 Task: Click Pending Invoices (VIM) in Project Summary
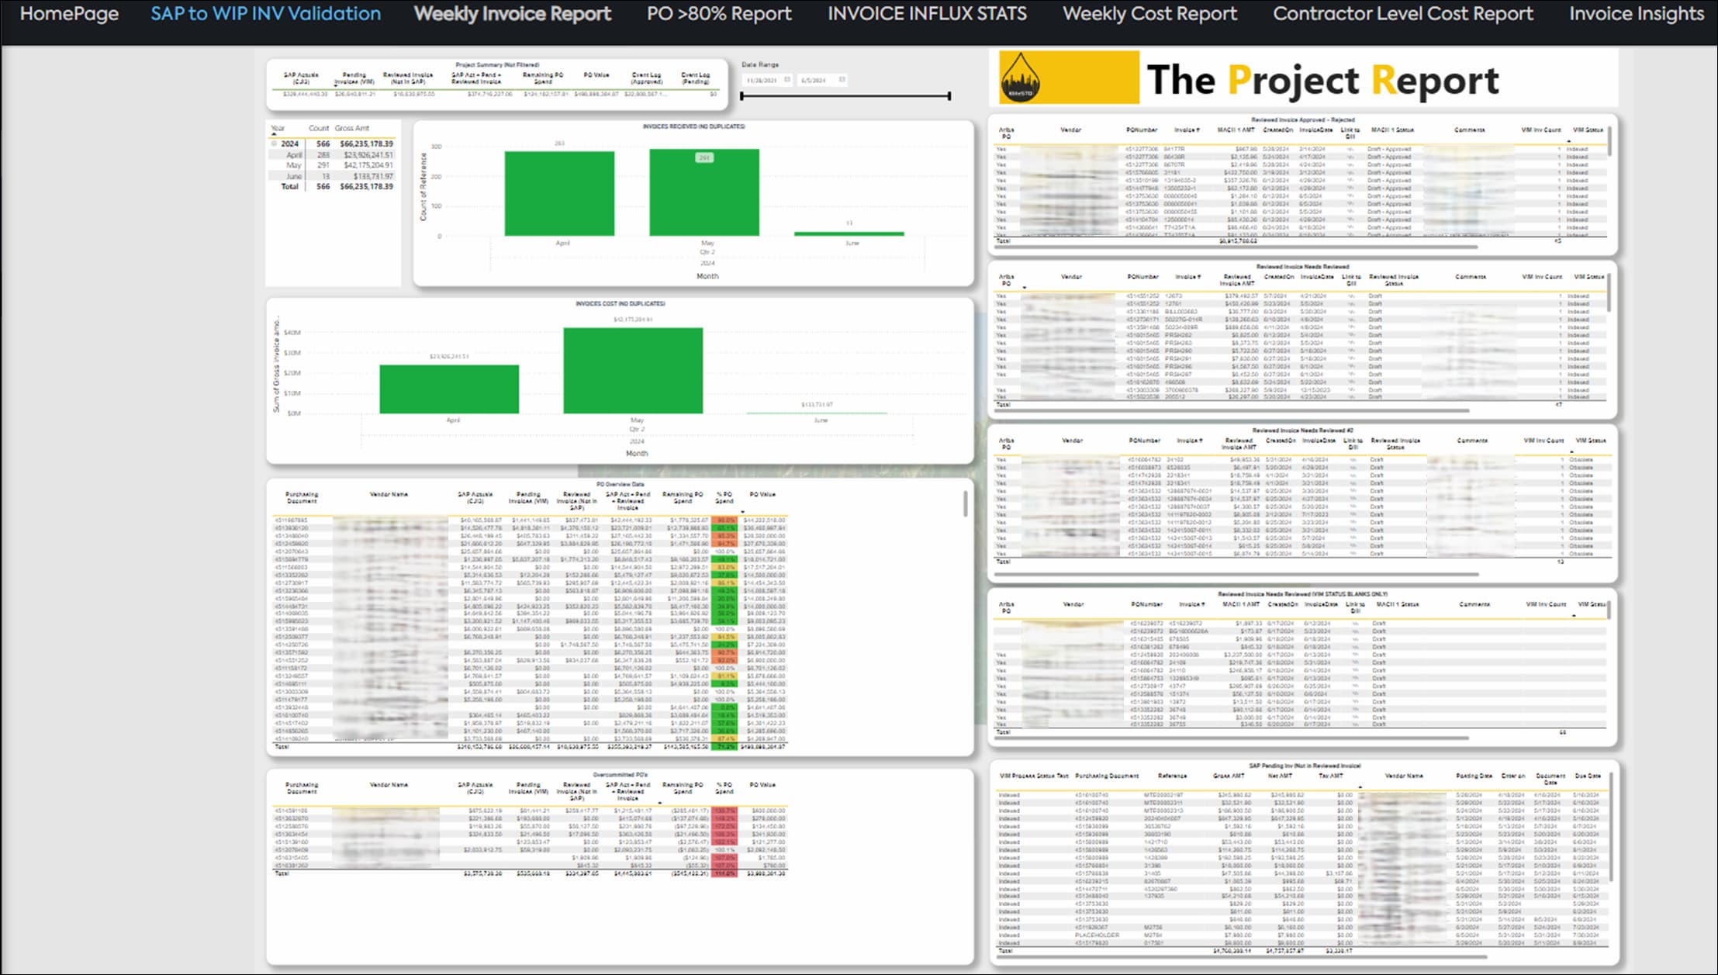pos(354,78)
